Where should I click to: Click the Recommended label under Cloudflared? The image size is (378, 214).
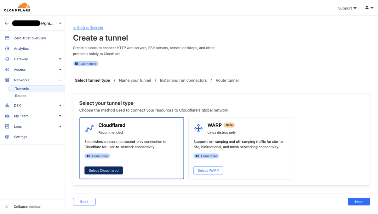tap(111, 133)
